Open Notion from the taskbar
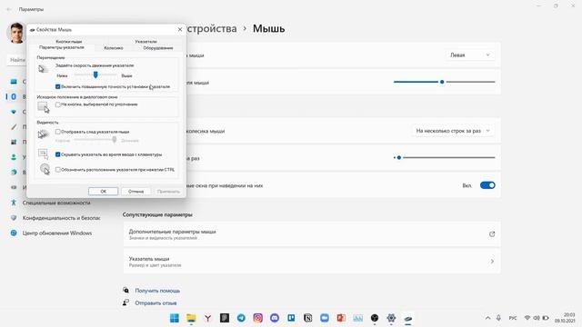The image size is (582, 327). pos(308,318)
